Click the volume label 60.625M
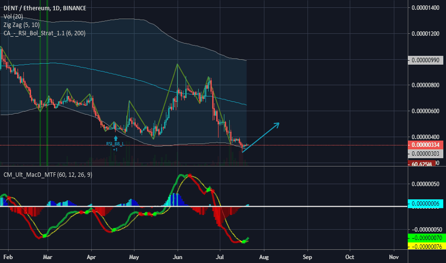The image size is (446, 263). tap(422, 164)
